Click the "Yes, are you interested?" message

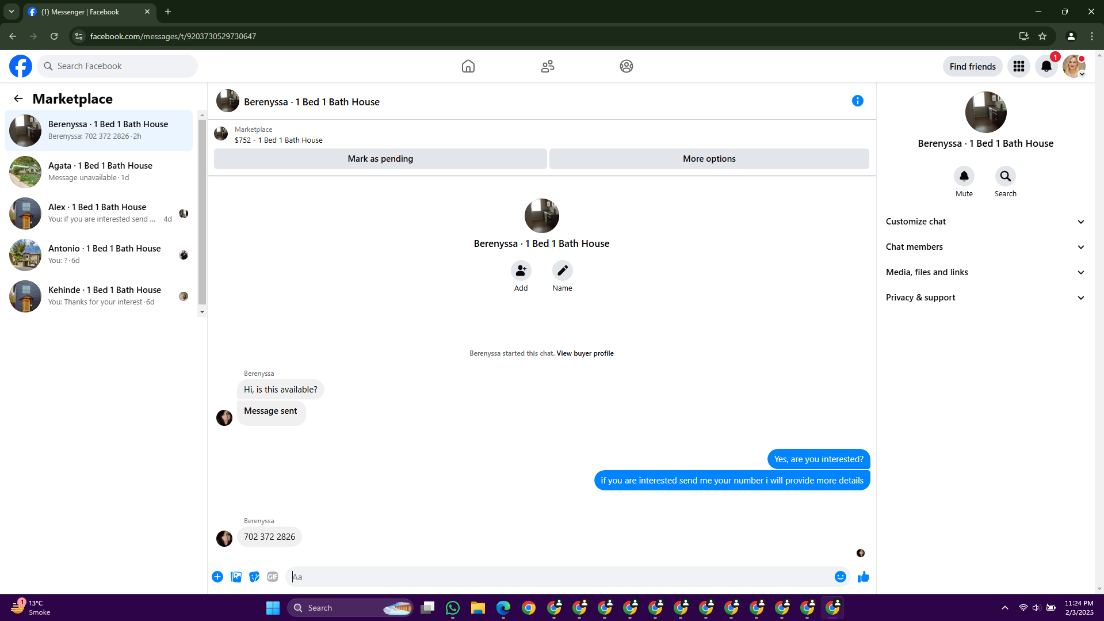pyautogui.click(x=819, y=459)
